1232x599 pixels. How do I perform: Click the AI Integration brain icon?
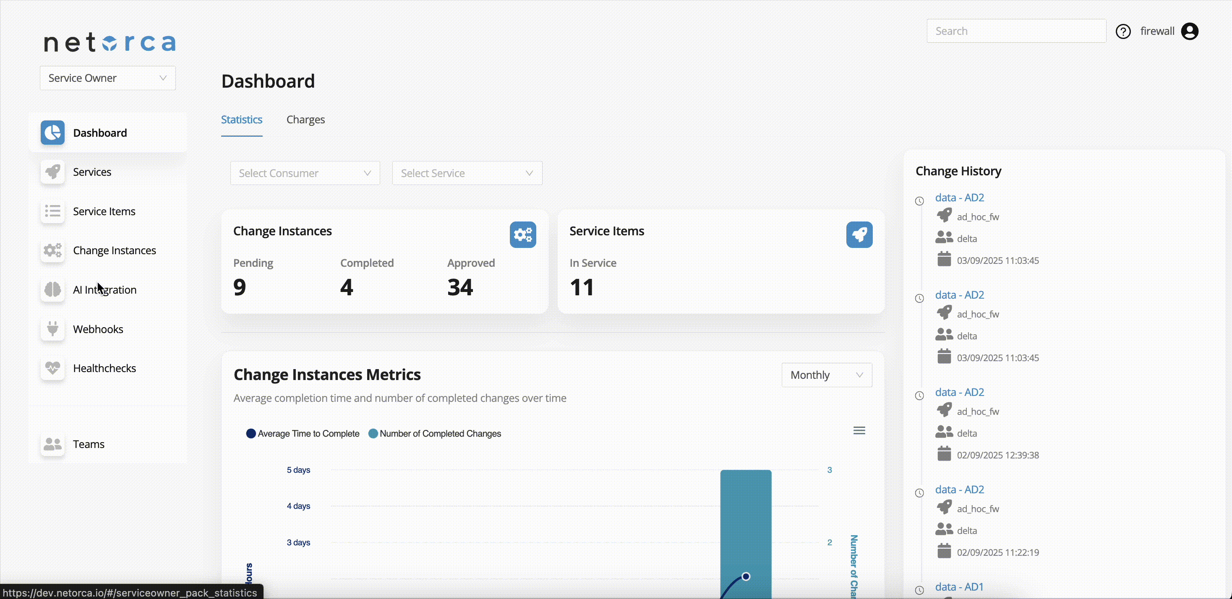coord(52,290)
